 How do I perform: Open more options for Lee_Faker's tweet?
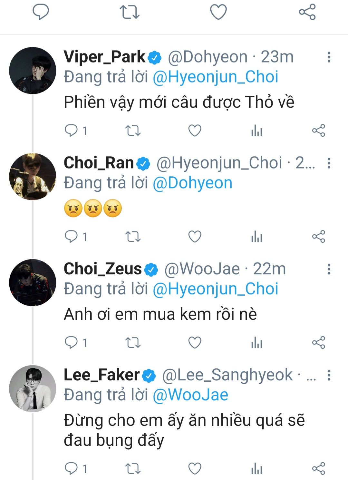click(x=329, y=375)
